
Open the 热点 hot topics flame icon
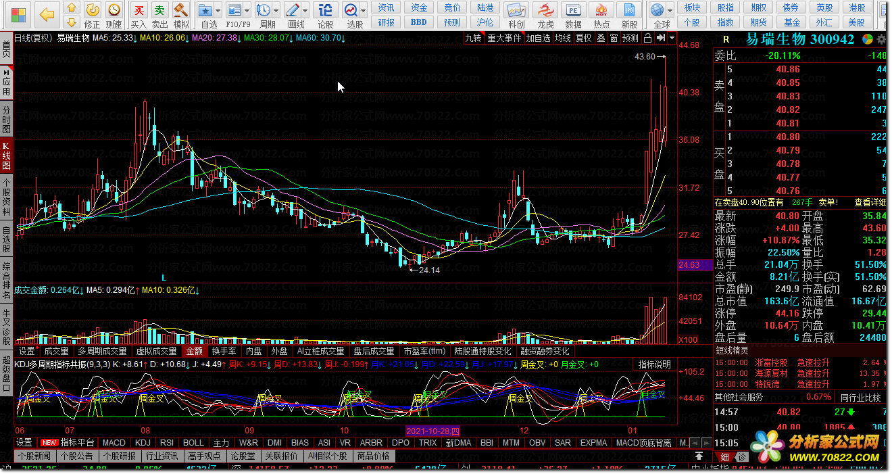601,10
